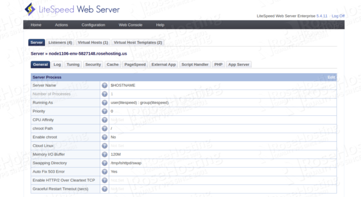
Task: Click the /tmp/lshttpd/swap value
Action: tap(126, 163)
